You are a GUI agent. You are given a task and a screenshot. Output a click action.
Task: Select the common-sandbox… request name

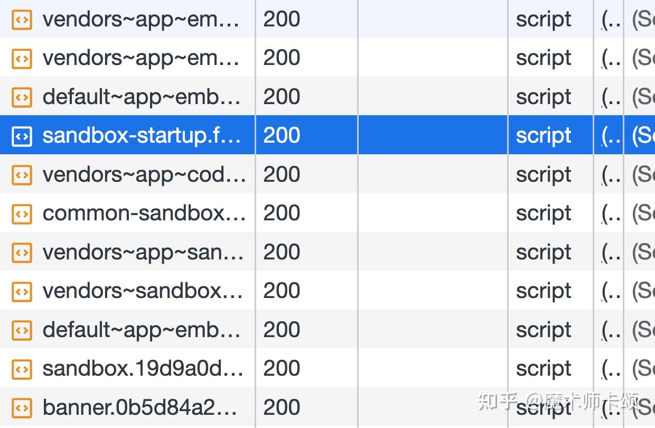pos(144,213)
